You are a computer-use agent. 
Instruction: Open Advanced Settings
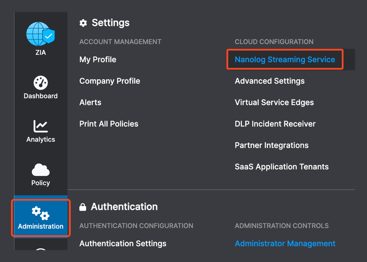270,81
